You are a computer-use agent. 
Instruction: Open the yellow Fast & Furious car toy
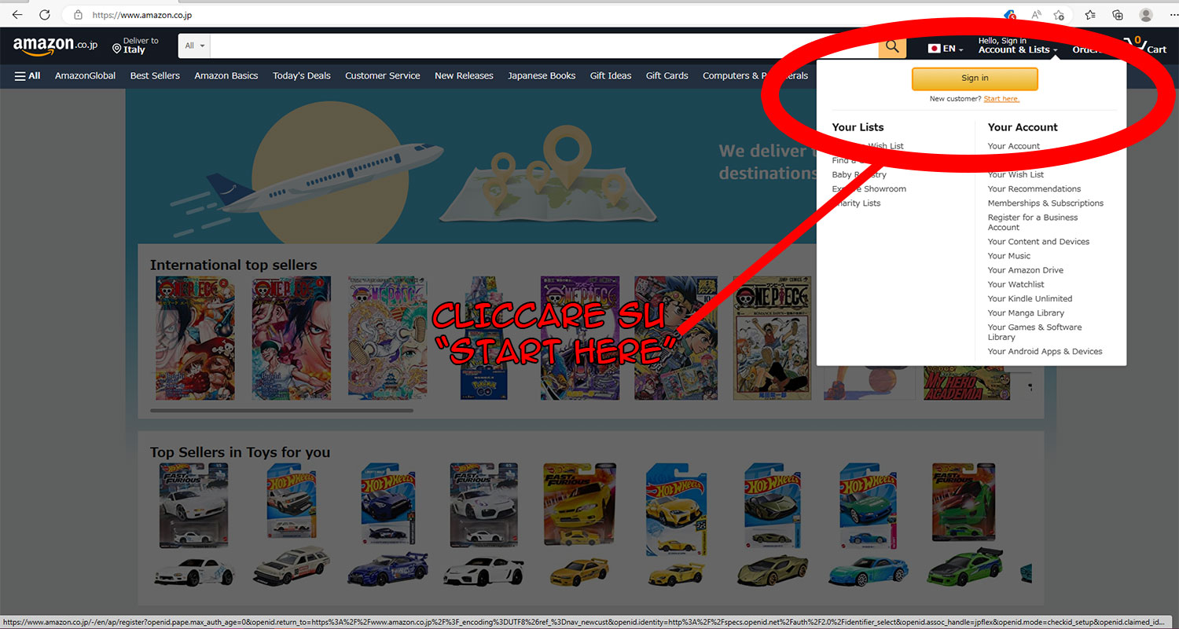point(580,524)
